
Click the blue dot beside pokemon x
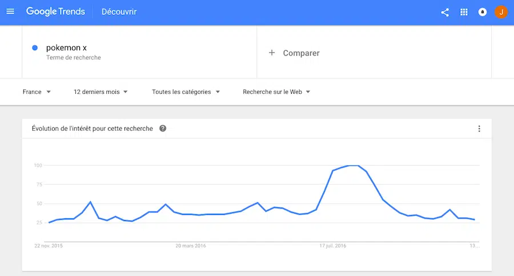(35, 48)
